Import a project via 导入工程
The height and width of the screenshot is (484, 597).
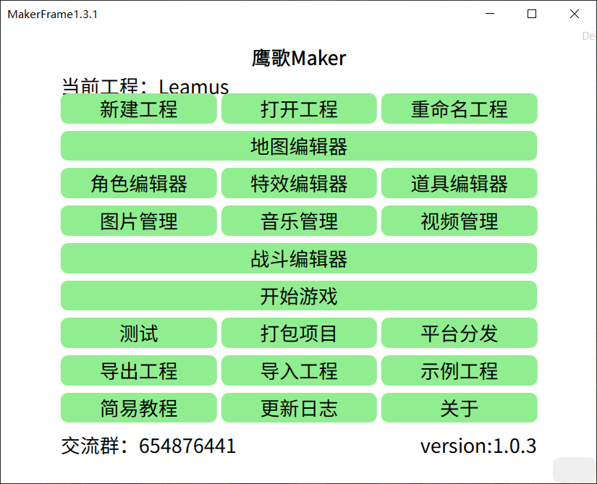click(x=299, y=370)
